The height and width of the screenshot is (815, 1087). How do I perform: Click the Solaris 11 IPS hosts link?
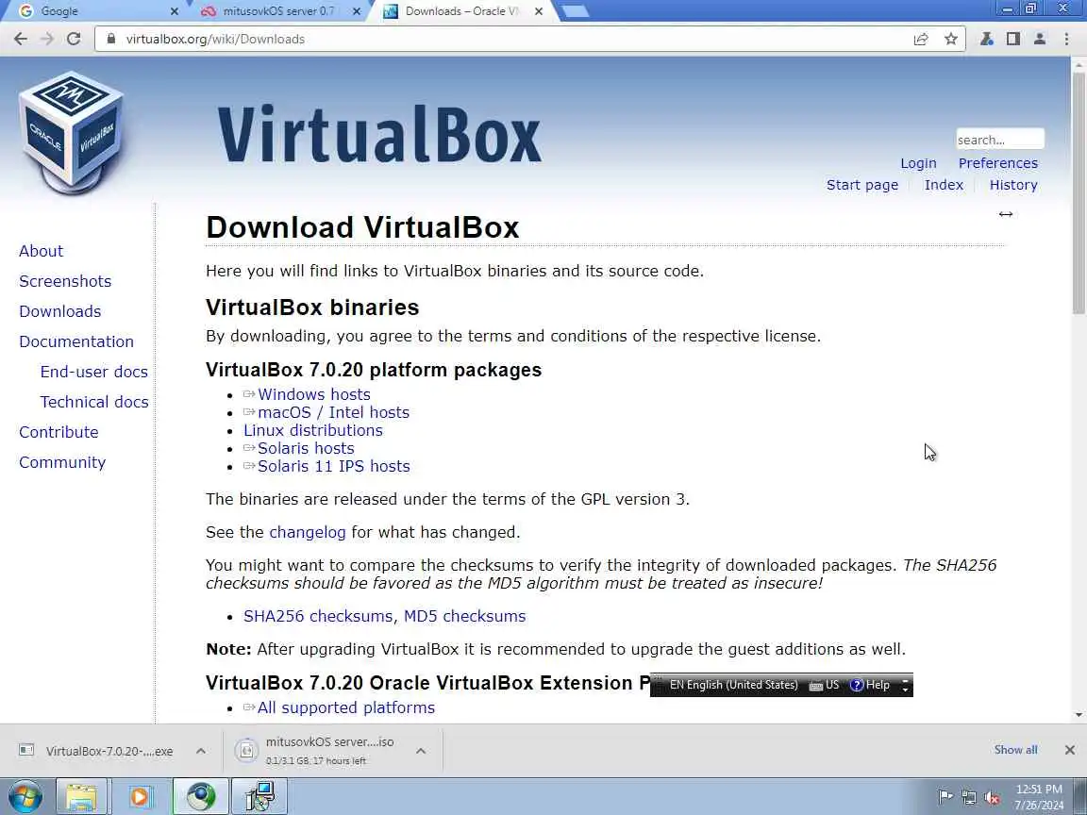coord(333,466)
